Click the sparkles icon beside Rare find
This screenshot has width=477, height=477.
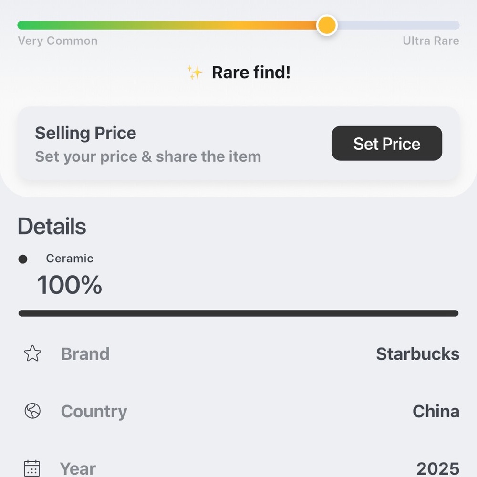[195, 73]
